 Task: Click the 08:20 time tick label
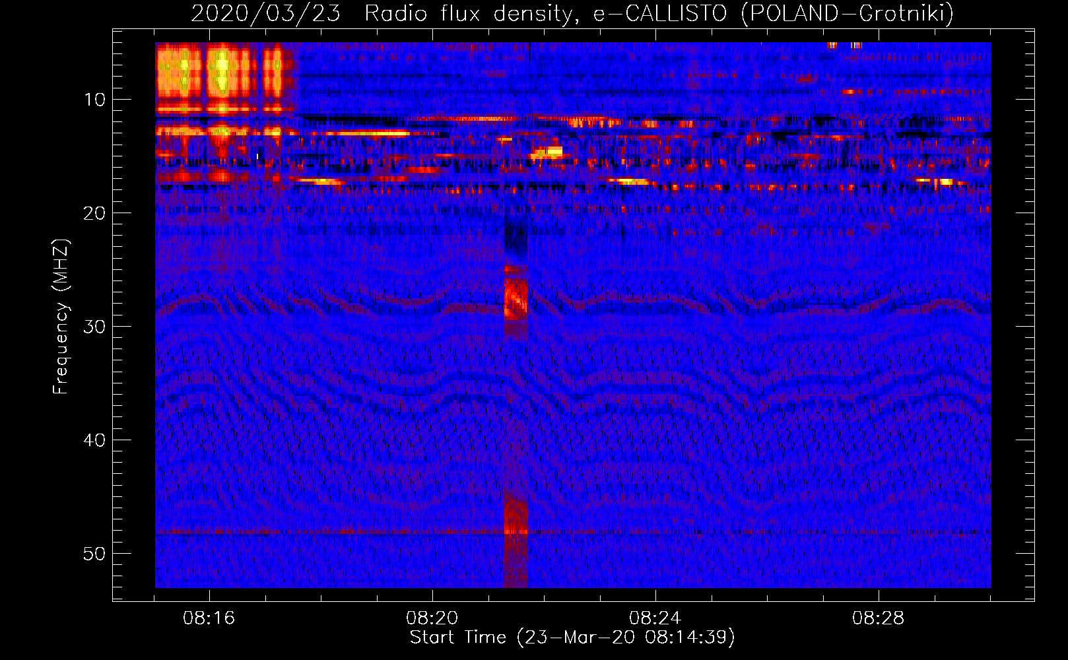(432, 618)
